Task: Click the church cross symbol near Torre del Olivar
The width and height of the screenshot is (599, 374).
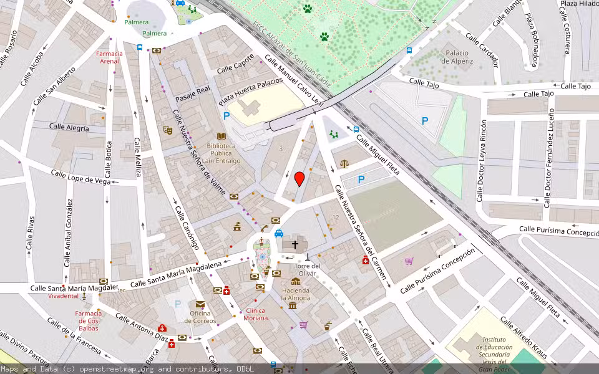Action: 295,244
